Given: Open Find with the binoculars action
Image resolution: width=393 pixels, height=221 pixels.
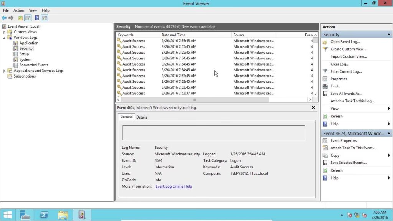Looking at the screenshot, I should click(335, 86).
